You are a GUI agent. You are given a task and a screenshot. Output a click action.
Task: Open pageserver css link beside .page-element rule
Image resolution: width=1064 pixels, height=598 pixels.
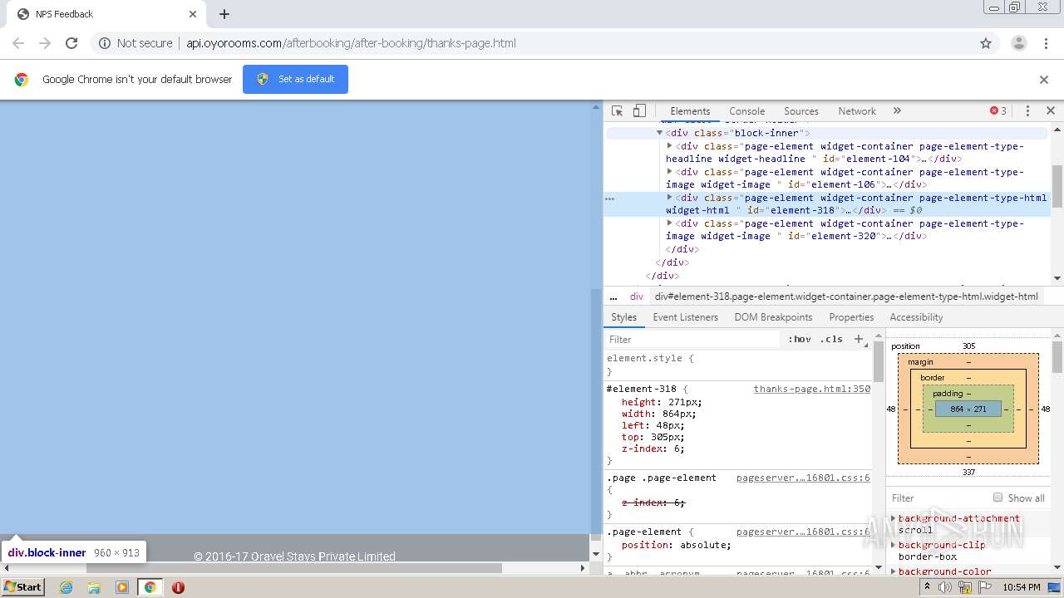point(803,532)
